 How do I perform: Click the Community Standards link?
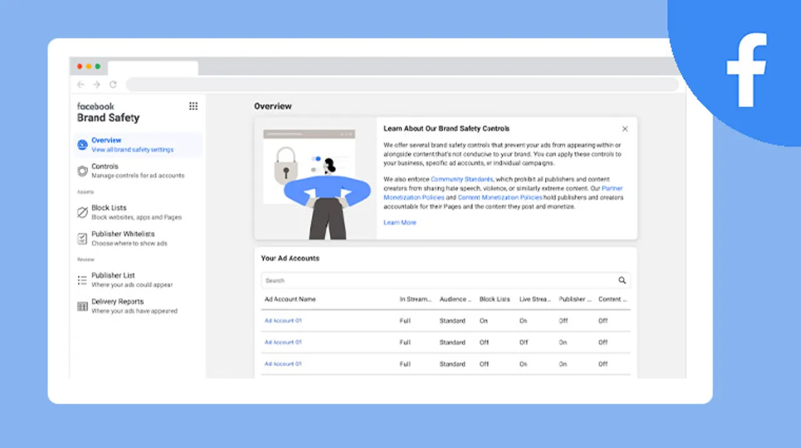(462, 180)
